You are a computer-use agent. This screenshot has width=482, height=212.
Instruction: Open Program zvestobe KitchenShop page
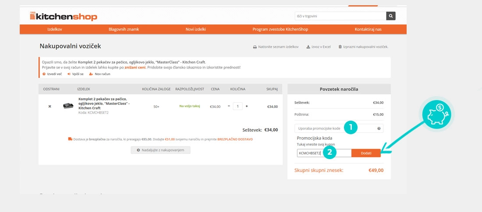(x=280, y=29)
